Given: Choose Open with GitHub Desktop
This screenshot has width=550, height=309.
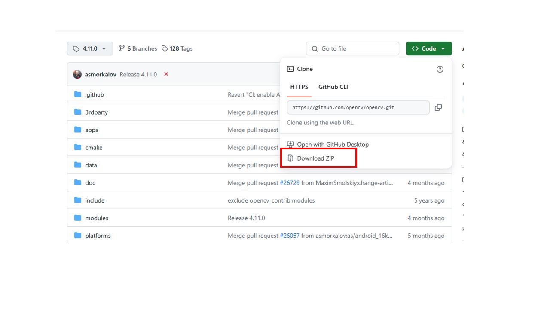Looking at the screenshot, I should click(328, 145).
